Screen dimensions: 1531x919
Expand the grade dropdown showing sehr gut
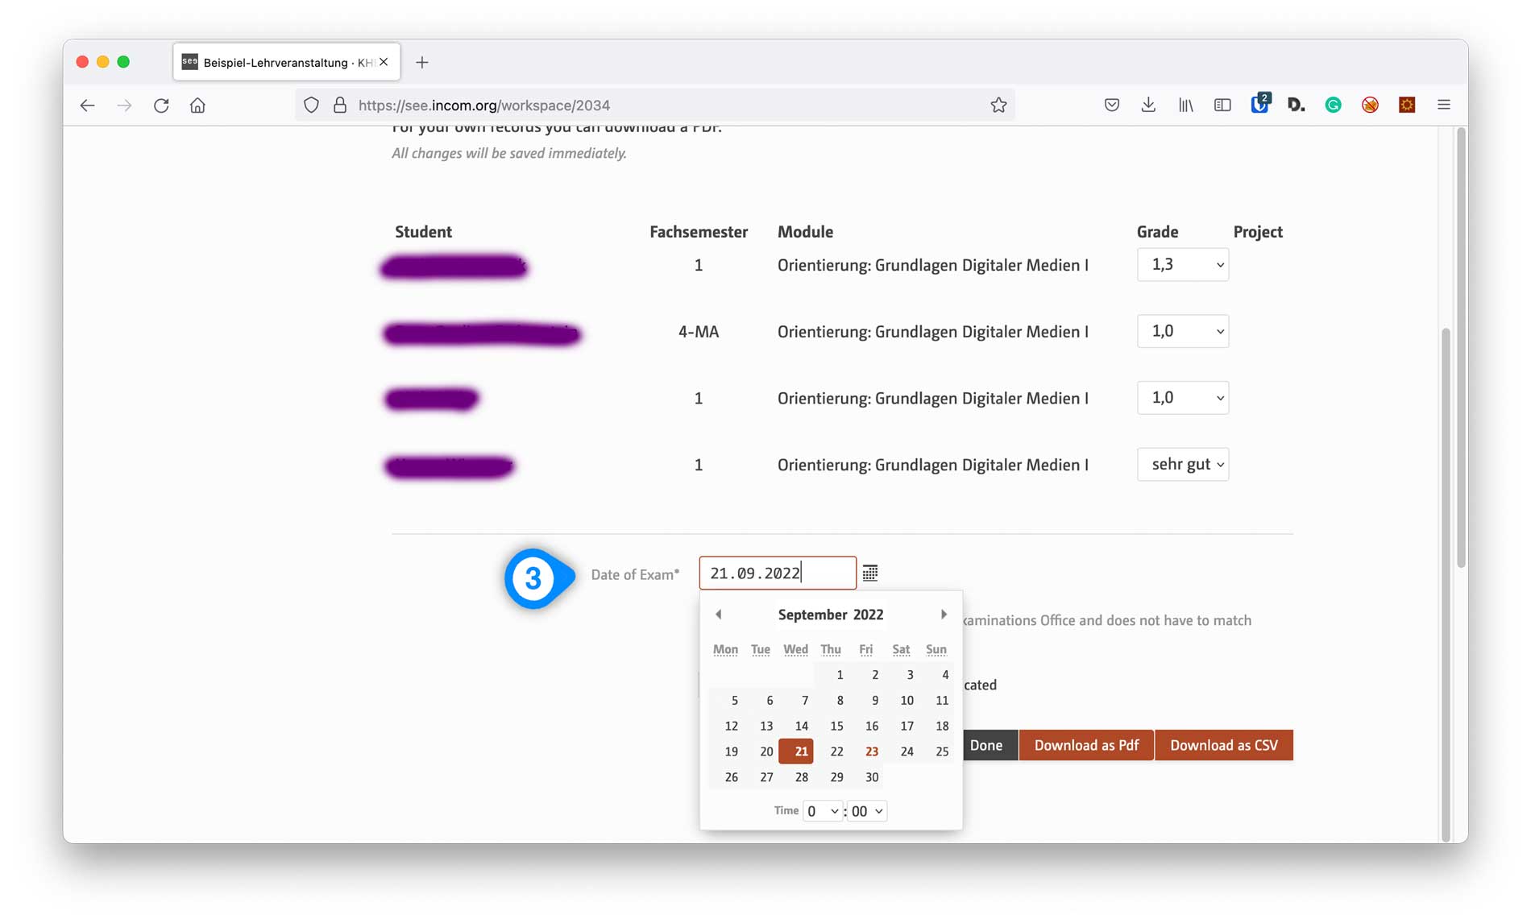(x=1182, y=465)
